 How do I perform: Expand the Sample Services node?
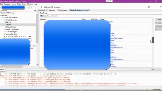click(x=4, y=34)
